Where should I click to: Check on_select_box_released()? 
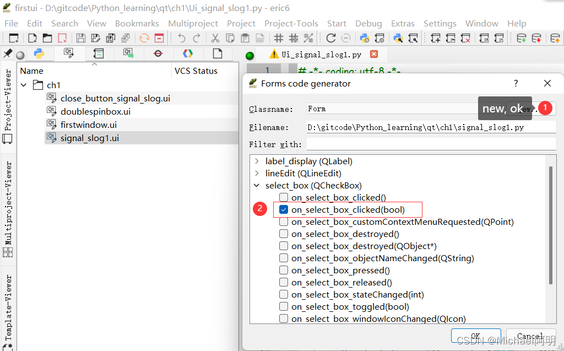284,282
